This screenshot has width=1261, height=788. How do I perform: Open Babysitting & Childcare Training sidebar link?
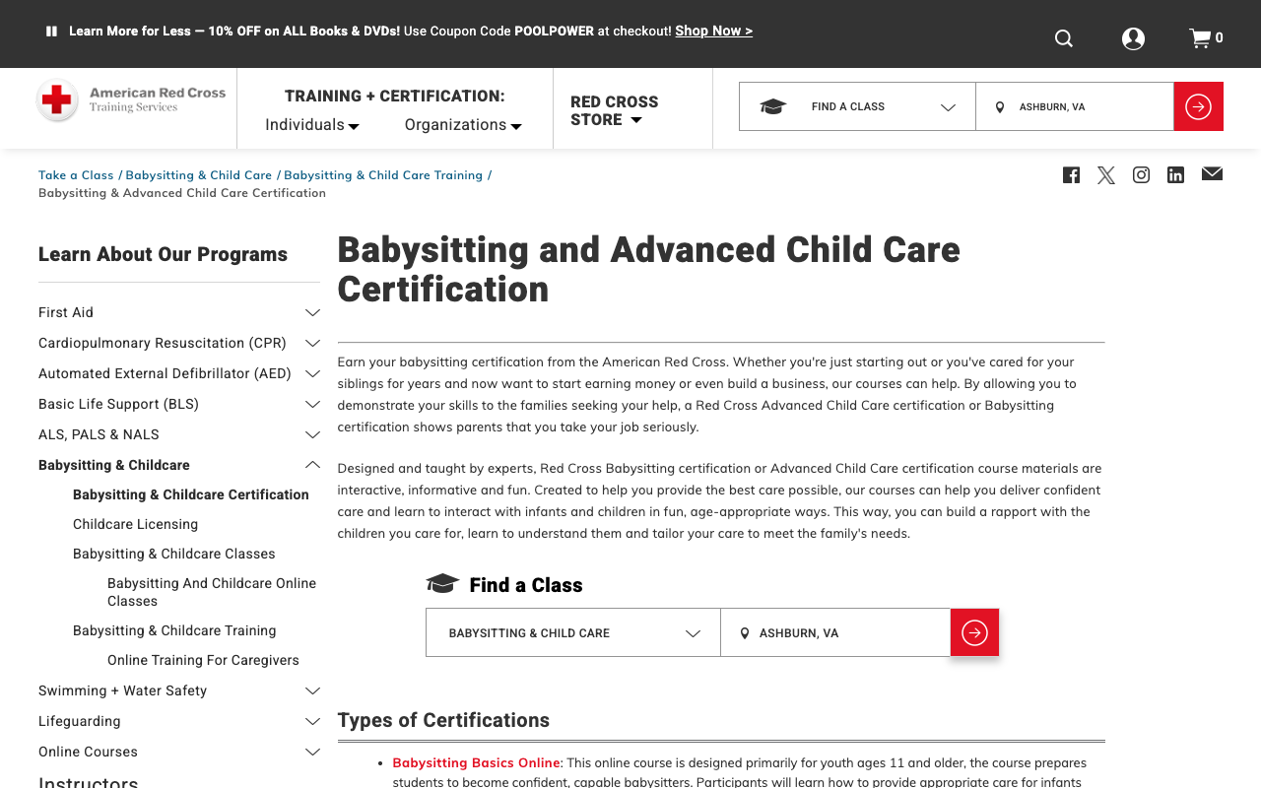[x=174, y=630]
